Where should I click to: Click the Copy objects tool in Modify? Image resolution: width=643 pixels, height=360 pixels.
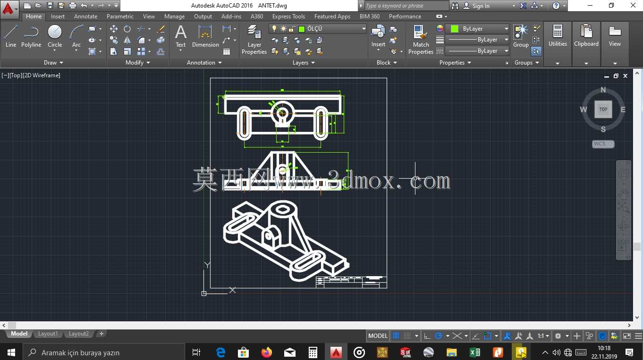[114, 40]
